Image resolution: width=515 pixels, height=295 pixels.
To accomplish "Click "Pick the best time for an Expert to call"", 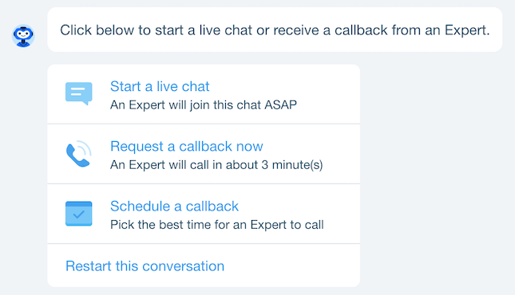I will pos(216,225).
